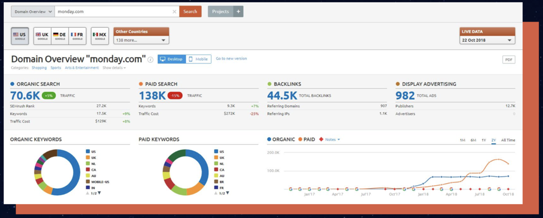Click the Publishers 12.7K value

click(x=511, y=106)
